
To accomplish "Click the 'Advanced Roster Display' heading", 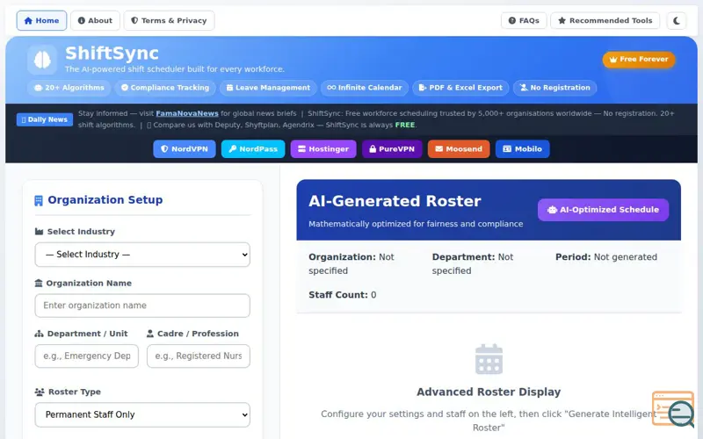I will point(489,392).
